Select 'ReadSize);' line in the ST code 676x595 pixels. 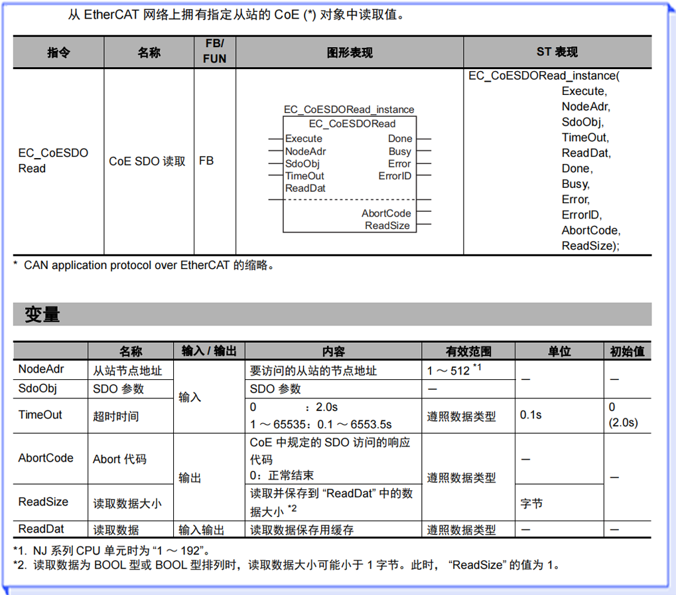tap(590, 246)
